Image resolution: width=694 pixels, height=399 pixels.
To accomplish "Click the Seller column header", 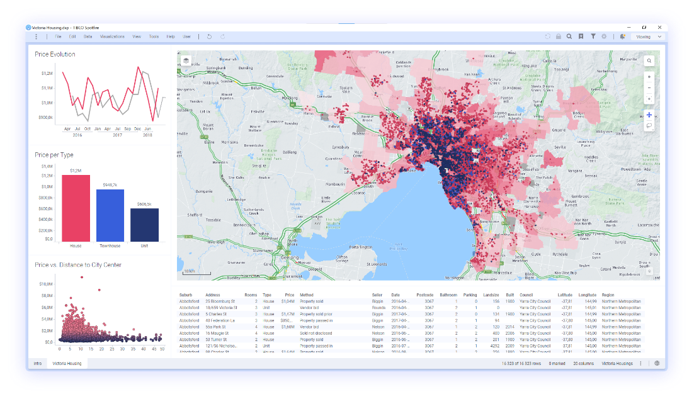I will [377, 295].
